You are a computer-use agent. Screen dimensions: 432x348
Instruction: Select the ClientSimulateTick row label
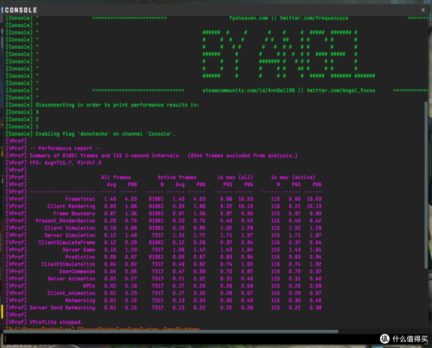(68, 264)
